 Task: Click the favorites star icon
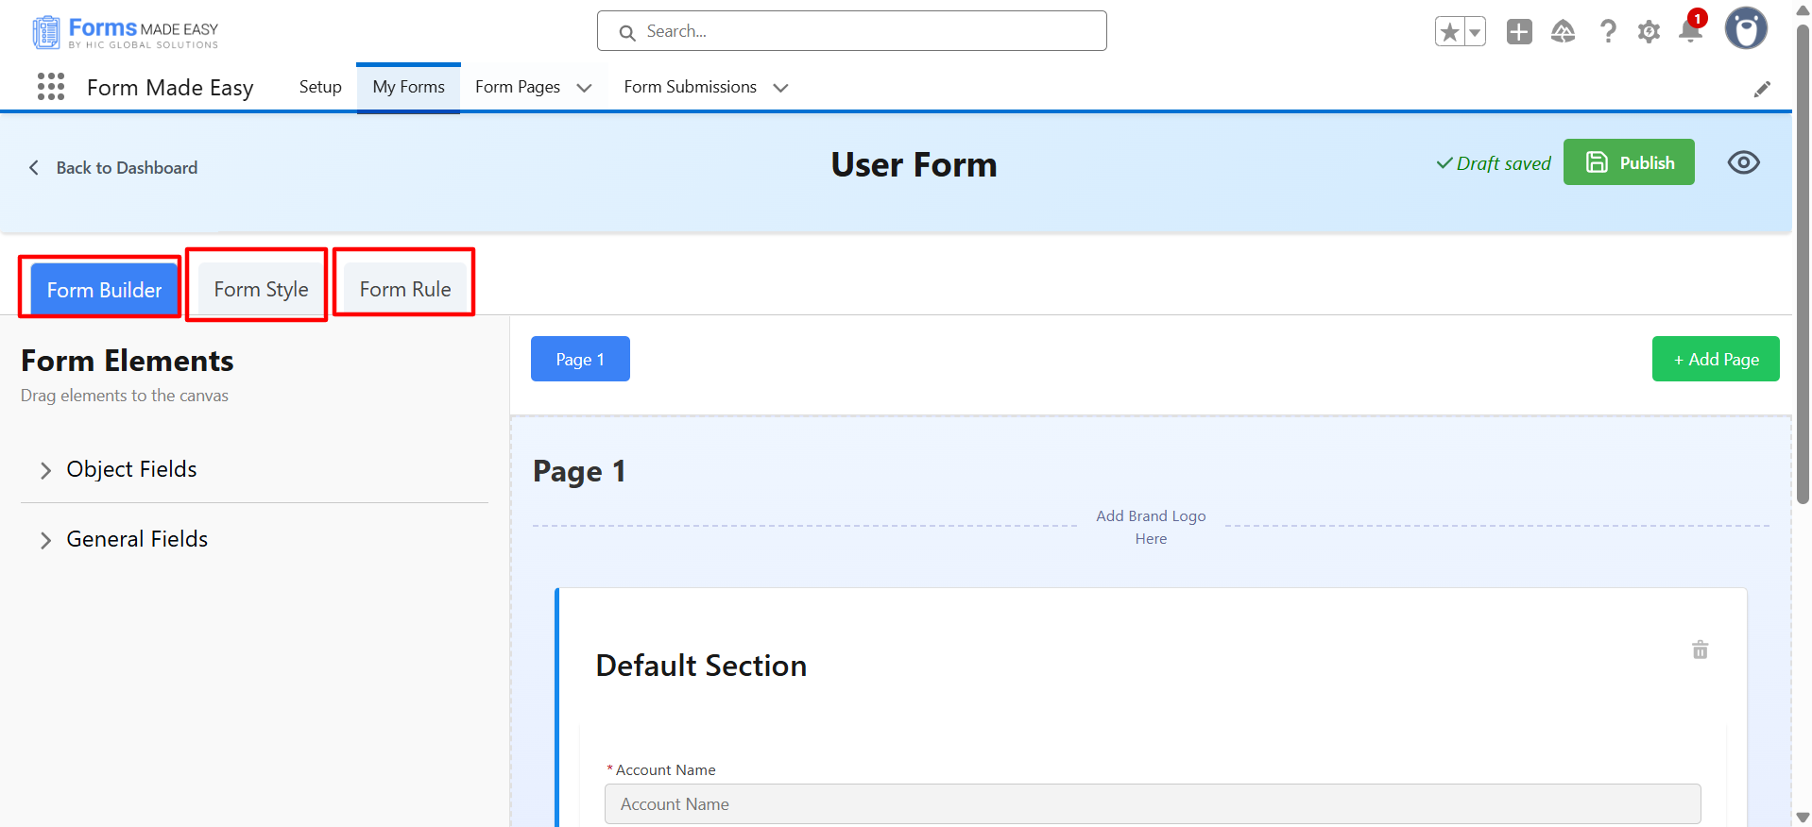(x=1449, y=32)
